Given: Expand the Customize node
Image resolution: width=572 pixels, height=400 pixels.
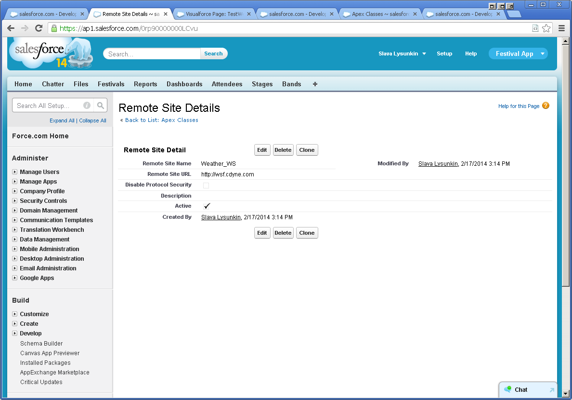Looking at the screenshot, I should pyautogui.click(x=14, y=314).
